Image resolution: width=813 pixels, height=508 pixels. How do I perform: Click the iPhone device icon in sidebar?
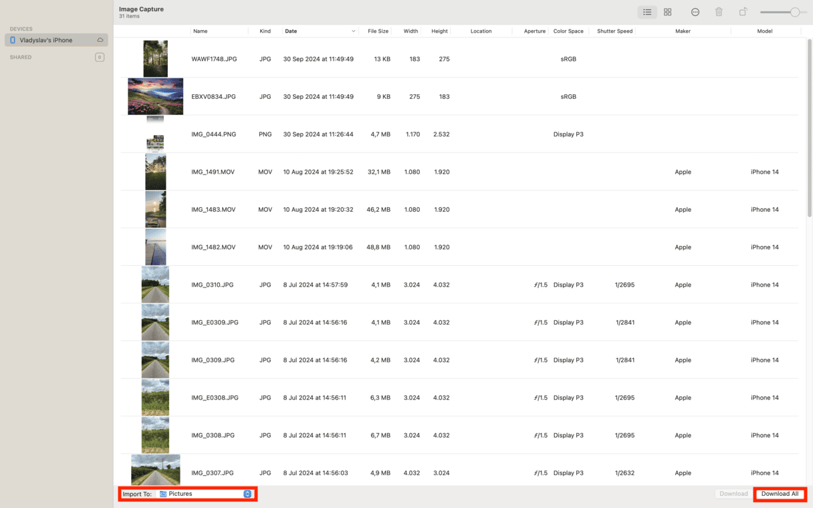[13, 40]
